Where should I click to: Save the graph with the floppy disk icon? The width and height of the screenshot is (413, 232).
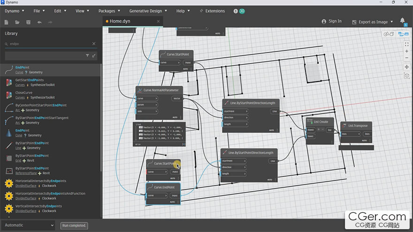pyautogui.click(x=29, y=22)
